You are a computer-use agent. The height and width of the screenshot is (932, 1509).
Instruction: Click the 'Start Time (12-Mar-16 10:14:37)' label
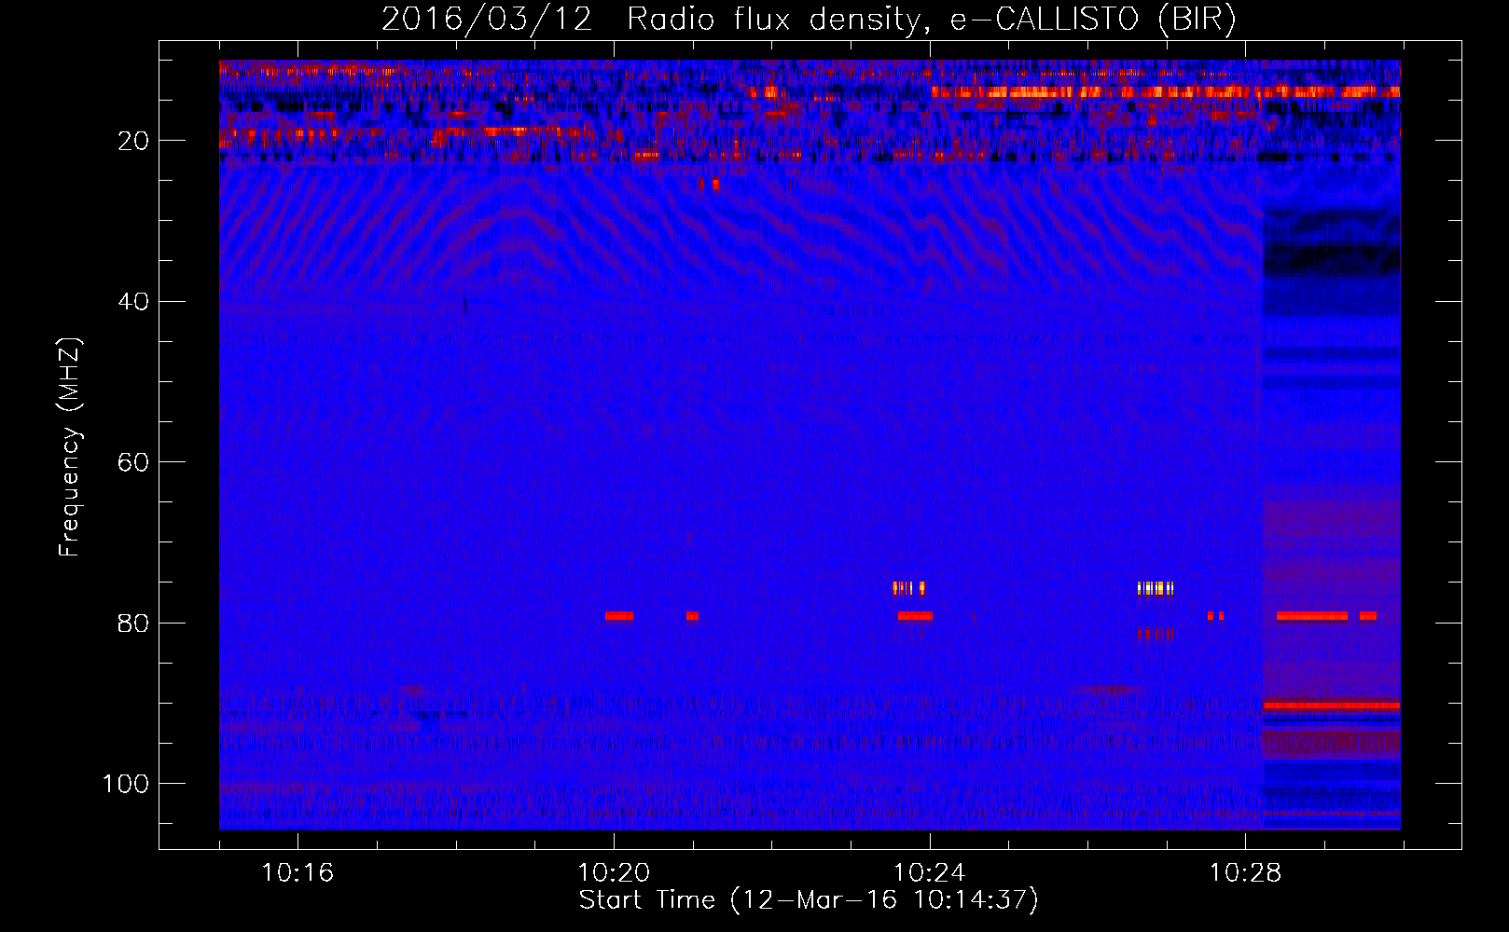809,900
